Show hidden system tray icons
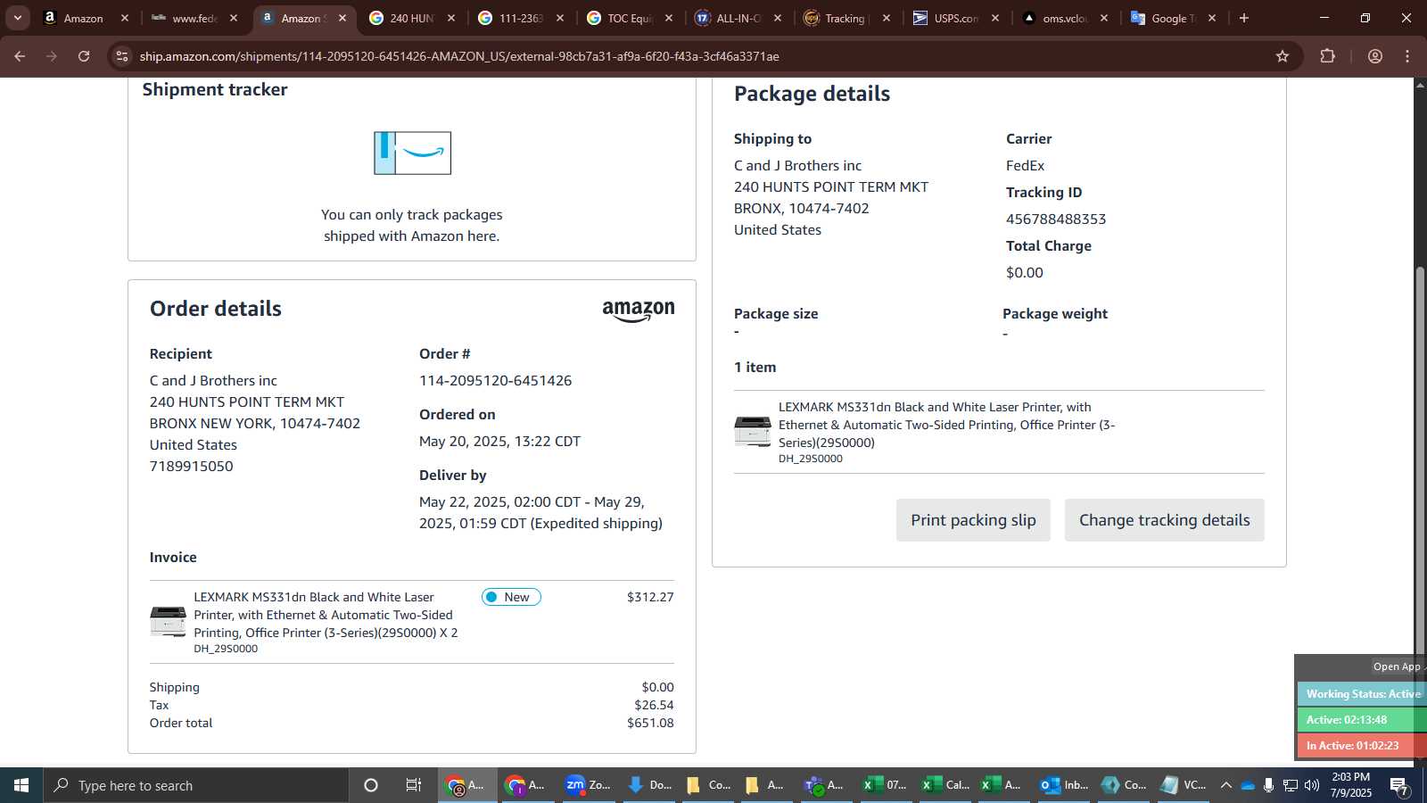The width and height of the screenshot is (1427, 803). point(1226,785)
